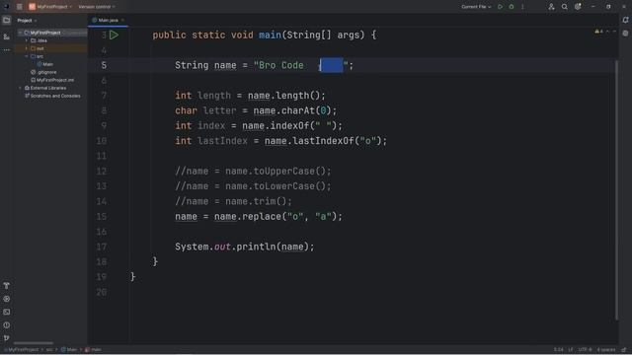Click the warnings indicator in editor
This screenshot has height=355, width=632.
pyautogui.click(x=599, y=32)
